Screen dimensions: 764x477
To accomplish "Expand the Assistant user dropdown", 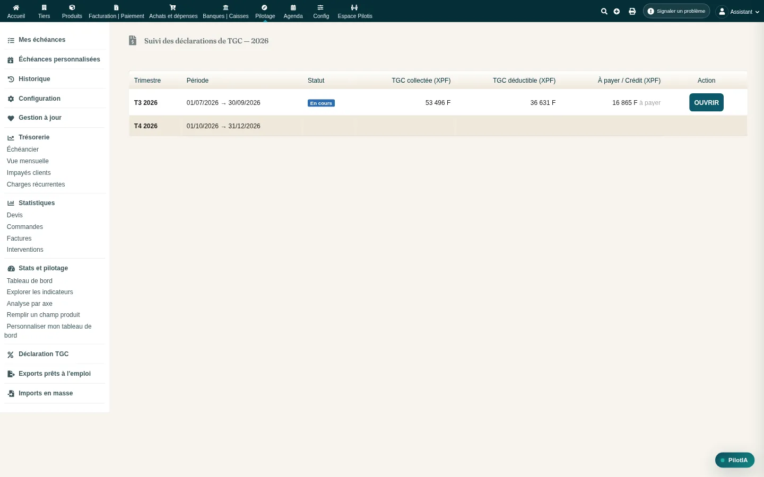I will (x=738, y=11).
